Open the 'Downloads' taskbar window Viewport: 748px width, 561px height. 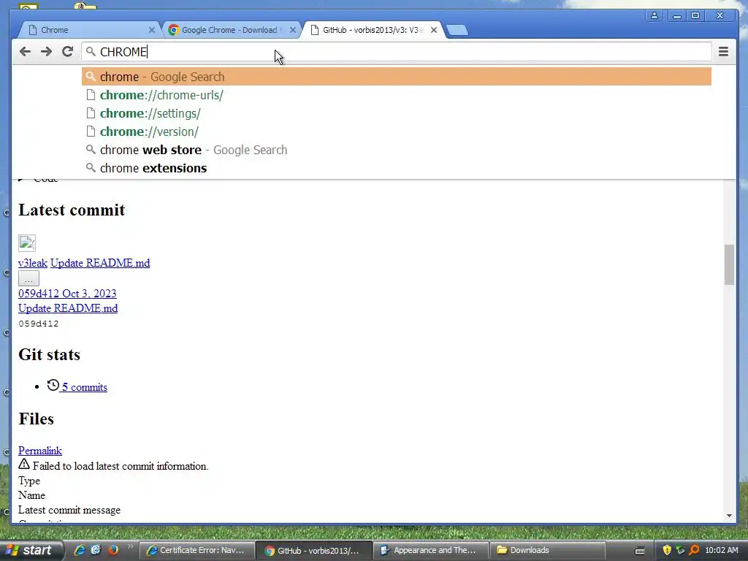tap(548, 550)
